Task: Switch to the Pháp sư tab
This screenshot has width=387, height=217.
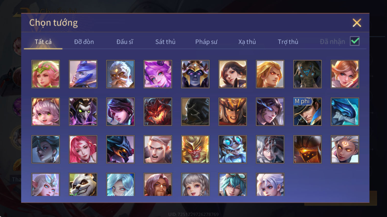Action: [x=206, y=42]
